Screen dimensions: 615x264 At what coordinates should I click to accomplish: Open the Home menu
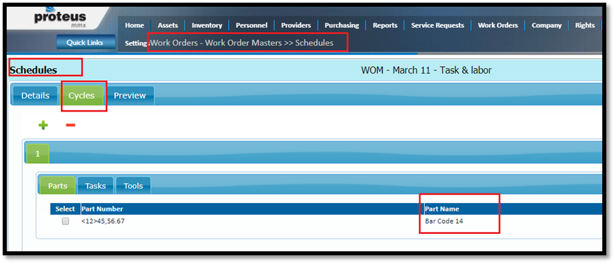point(135,25)
